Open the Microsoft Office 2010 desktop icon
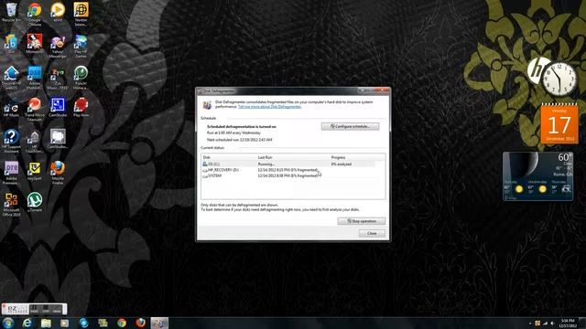Screen dimensions: 586x329 click(x=11, y=205)
